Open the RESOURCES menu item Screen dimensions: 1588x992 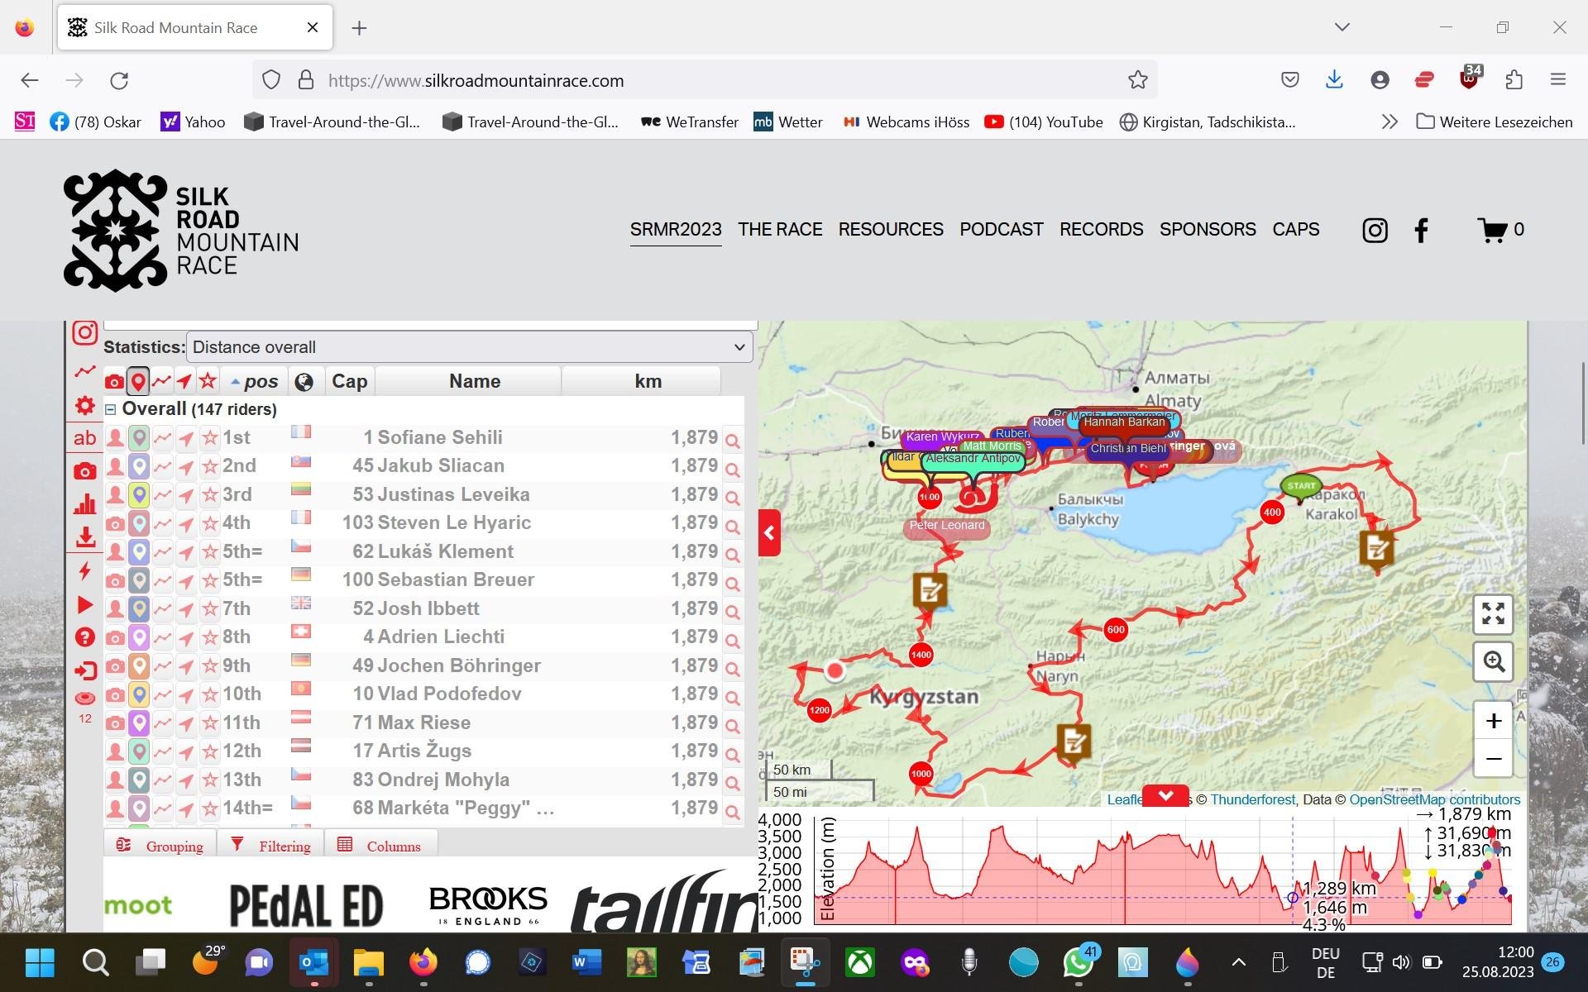pyautogui.click(x=891, y=230)
